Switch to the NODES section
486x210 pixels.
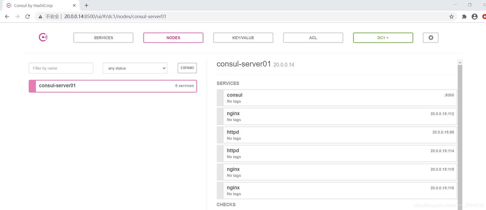pos(173,38)
